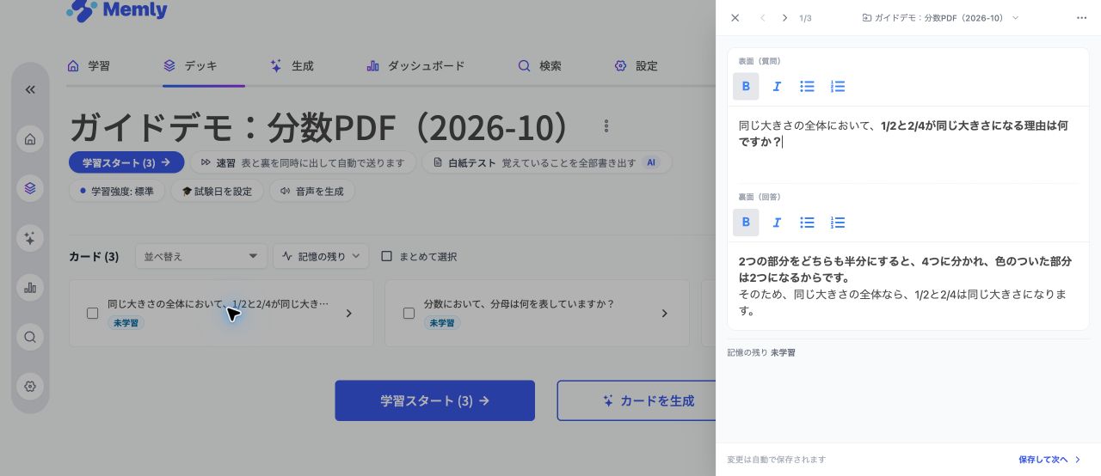Toggle bold in back side toolbar
Image resolution: width=1101 pixels, height=476 pixels.
click(x=746, y=223)
